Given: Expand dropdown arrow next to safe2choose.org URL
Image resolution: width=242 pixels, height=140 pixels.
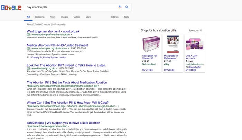Looking at the screenshot, I should [x=68, y=126].
